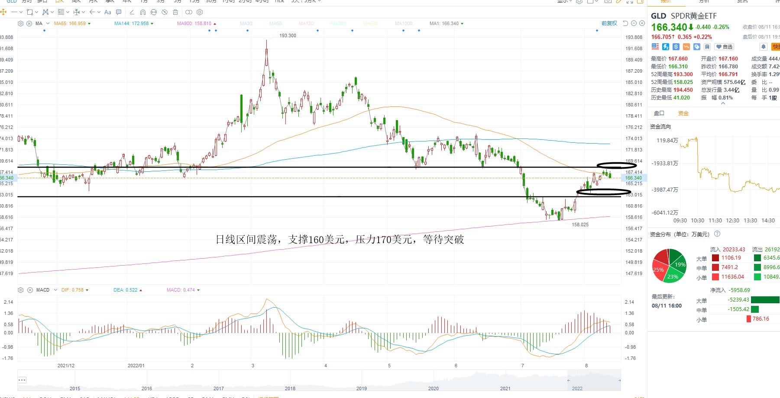780x398 pixels.
Task: Click the blue tag label icon
Action: point(697,47)
